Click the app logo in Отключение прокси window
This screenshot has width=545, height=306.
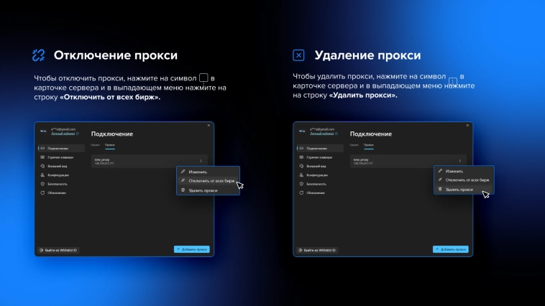(x=43, y=131)
